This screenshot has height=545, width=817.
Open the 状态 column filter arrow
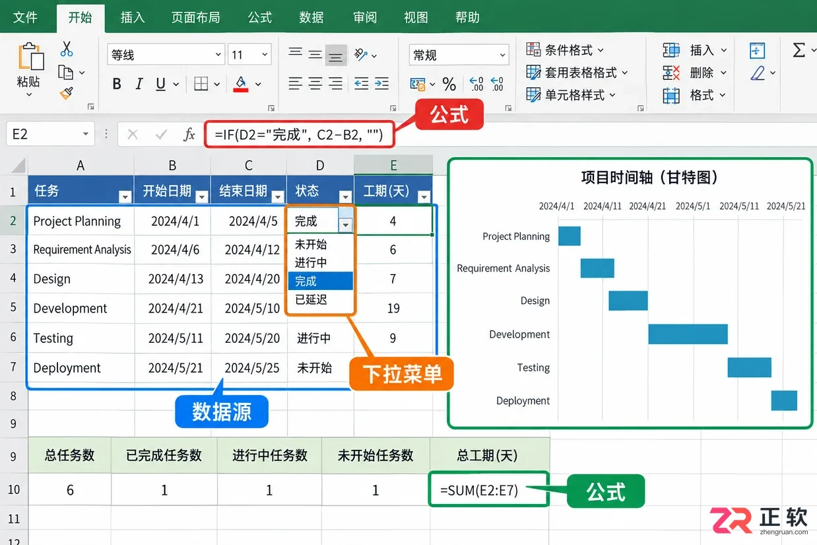click(345, 196)
